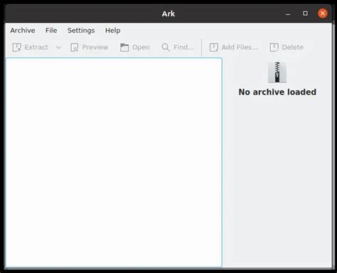Click the Preview toolbar icon
The width and height of the screenshot is (337, 273).
pos(75,48)
